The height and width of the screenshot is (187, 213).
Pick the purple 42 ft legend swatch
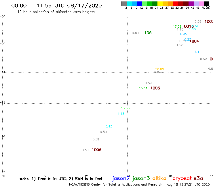(x=191, y=3)
